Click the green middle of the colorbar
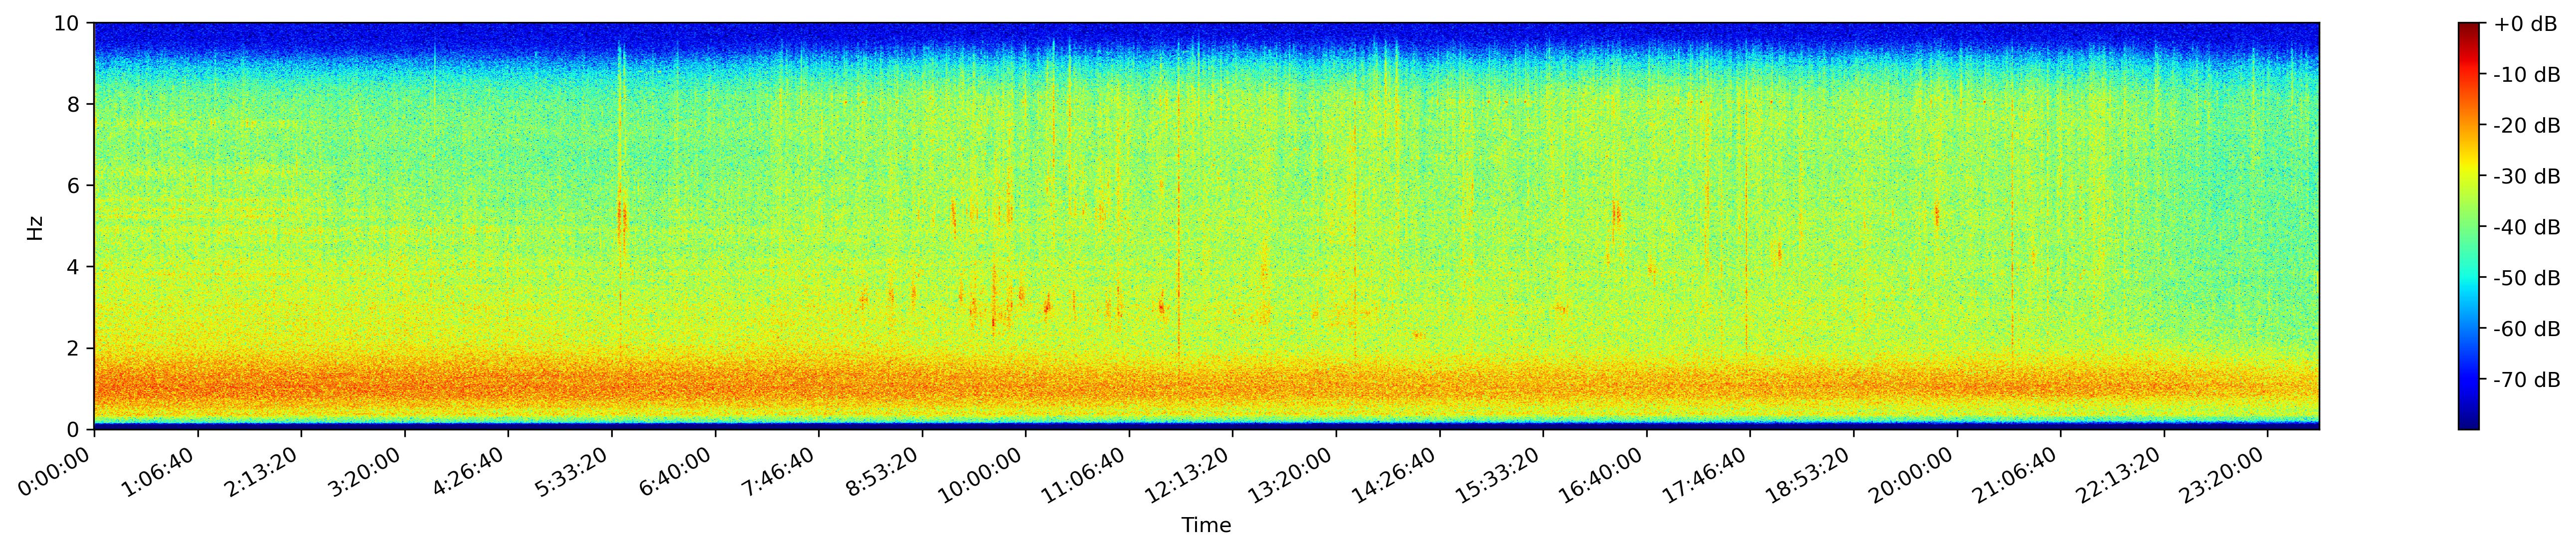The image size is (2576, 551). (2469, 227)
